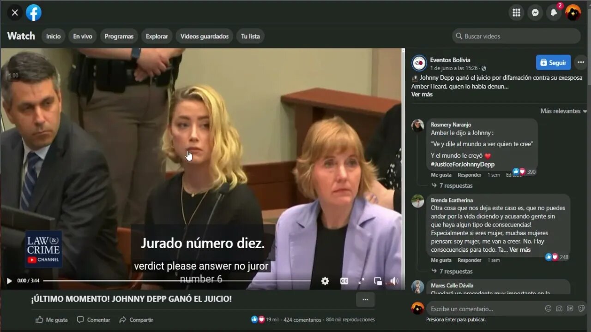Click the Buscar videos search field
This screenshot has width=591, height=332.
(x=516, y=36)
